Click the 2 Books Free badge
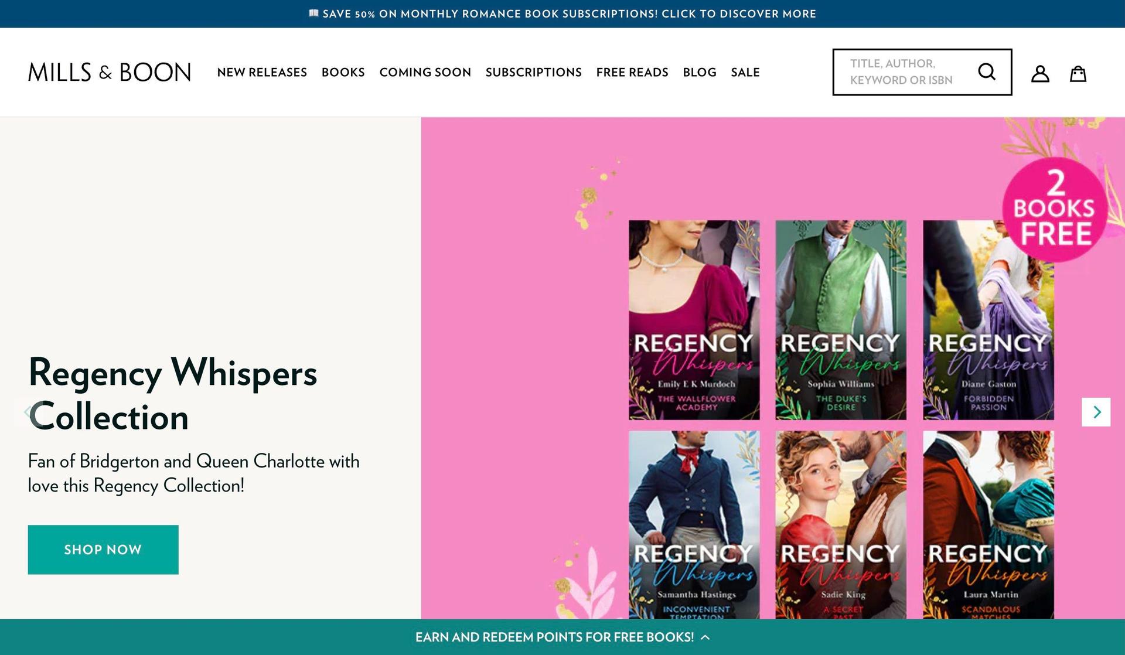This screenshot has height=655, width=1125. pyautogui.click(x=1055, y=209)
